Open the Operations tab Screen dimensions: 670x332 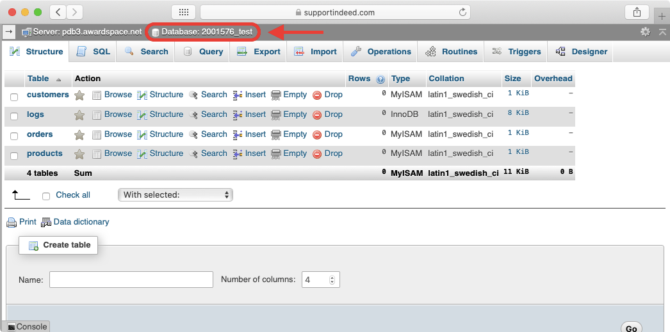click(381, 52)
